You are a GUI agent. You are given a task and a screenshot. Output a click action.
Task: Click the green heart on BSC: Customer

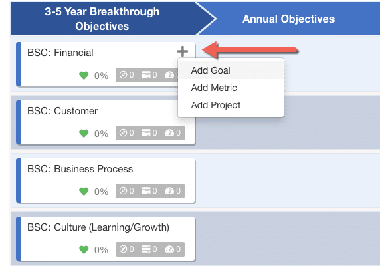(84, 134)
